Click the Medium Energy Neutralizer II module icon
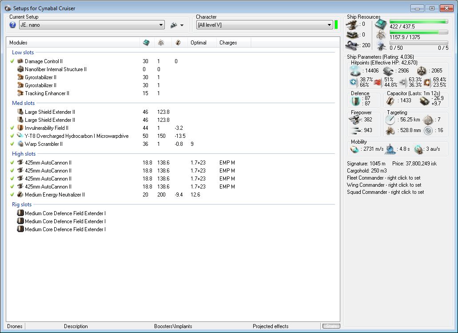458x333 pixels. pyautogui.click(x=20, y=195)
